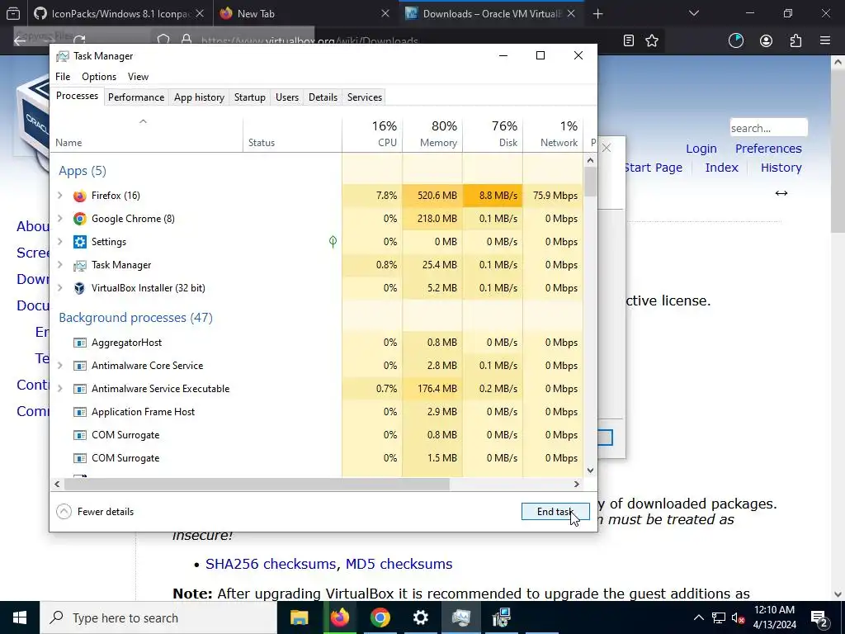Image resolution: width=845 pixels, height=634 pixels.
Task: Open the Options menu in Task Manager
Action: click(99, 77)
